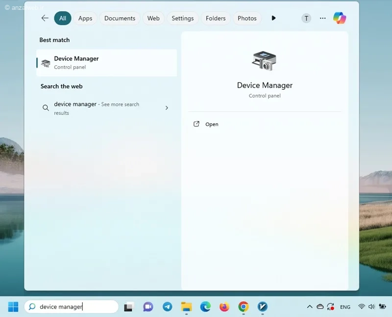This screenshot has height=317, width=392.
Task: Switch to the Apps filter tab
Action: click(85, 18)
